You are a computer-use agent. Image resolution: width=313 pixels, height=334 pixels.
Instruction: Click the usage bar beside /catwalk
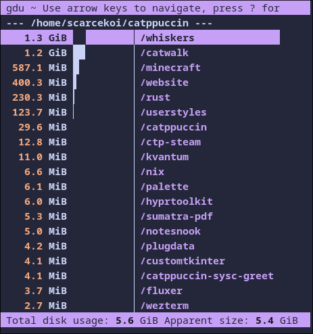click(x=79, y=52)
